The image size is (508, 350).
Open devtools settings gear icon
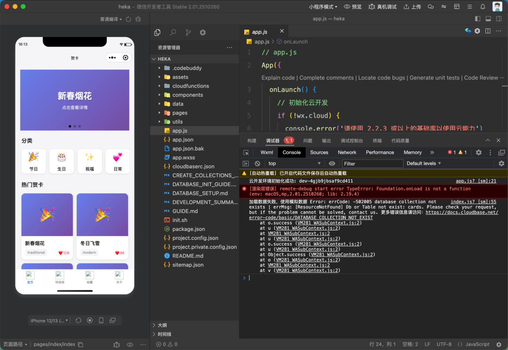click(478, 152)
